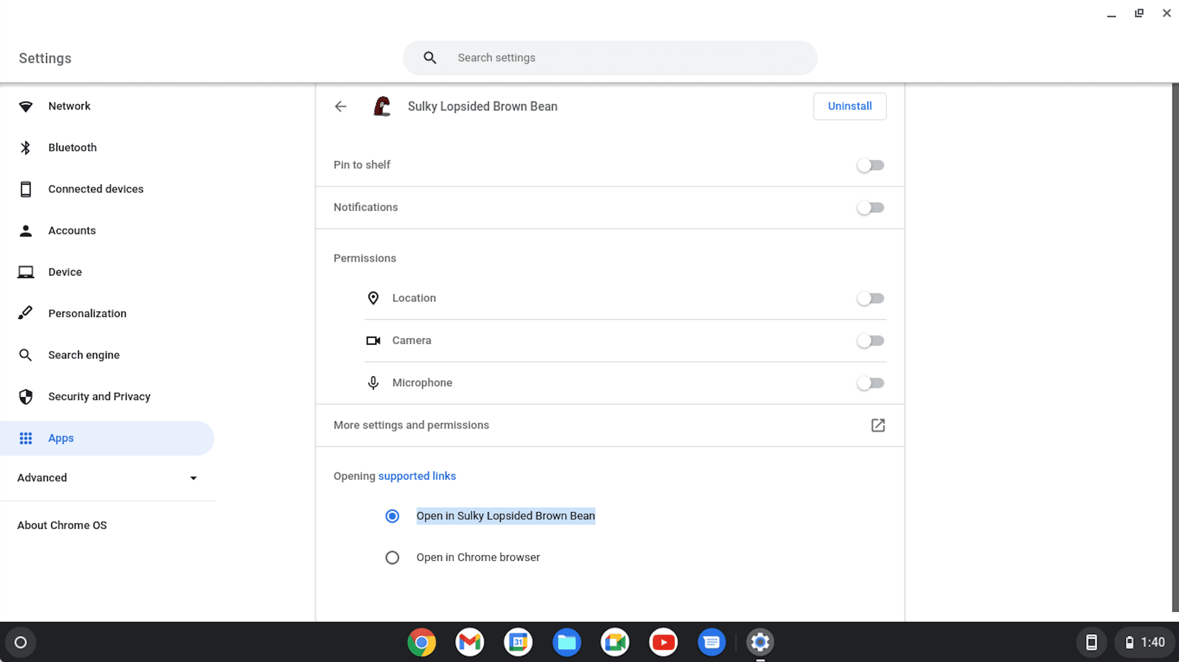Click the back arrow navigation icon
1179x662 pixels.
341,106
